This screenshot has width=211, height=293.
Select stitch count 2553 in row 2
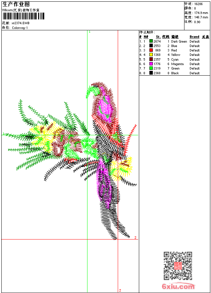tap(157, 46)
